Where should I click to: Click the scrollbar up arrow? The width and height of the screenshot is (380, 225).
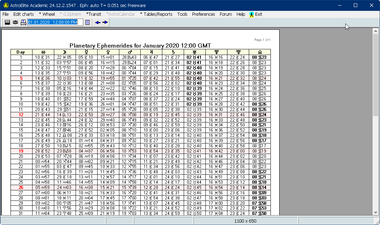375,31
